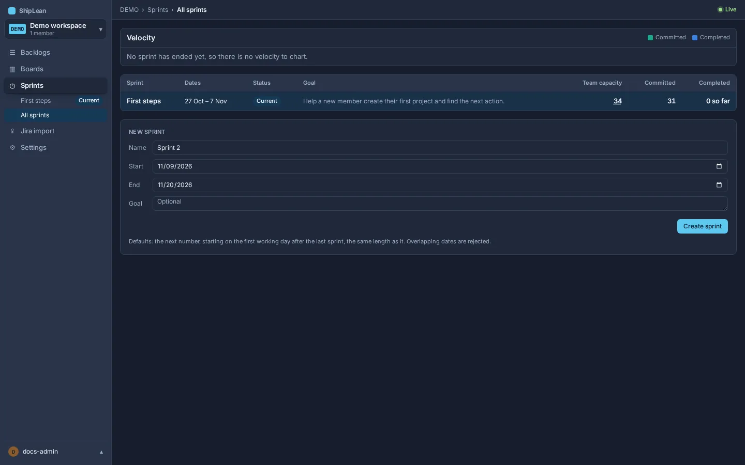745x465 pixels.
Task: Click the Committed legend swatch
Action: [x=650, y=38]
